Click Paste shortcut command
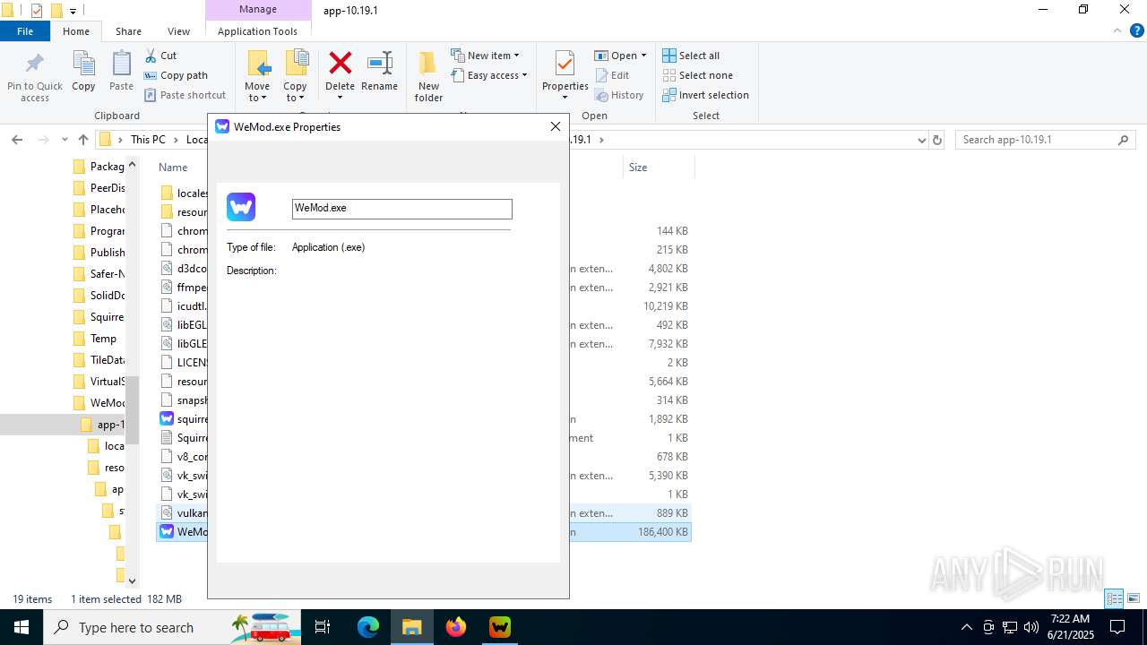1147x645 pixels. click(x=185, y=95)
